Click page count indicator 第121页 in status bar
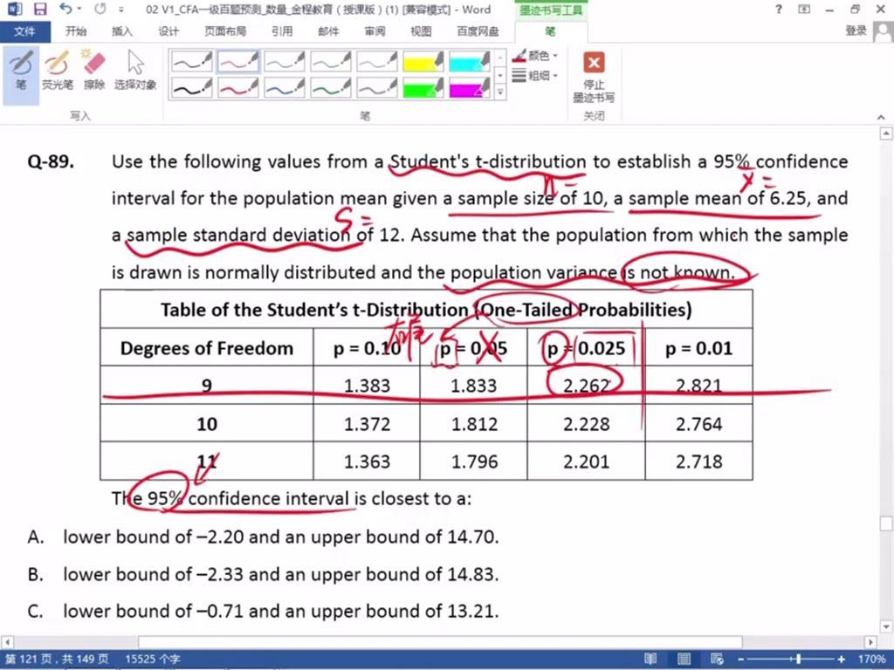894x670 pixels. click(58, 659)
